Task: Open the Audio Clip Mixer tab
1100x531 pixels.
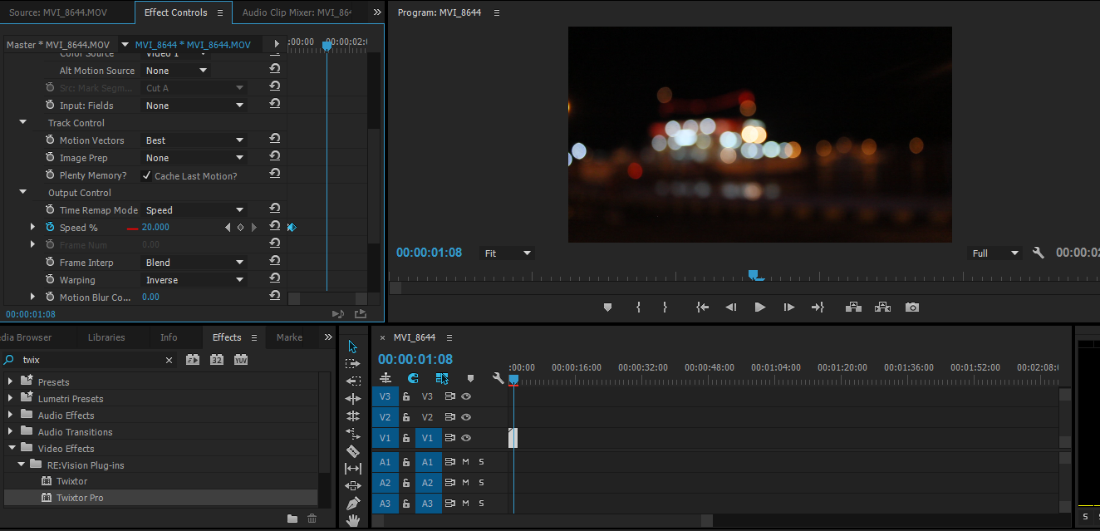Action: (x=299, y=12)
